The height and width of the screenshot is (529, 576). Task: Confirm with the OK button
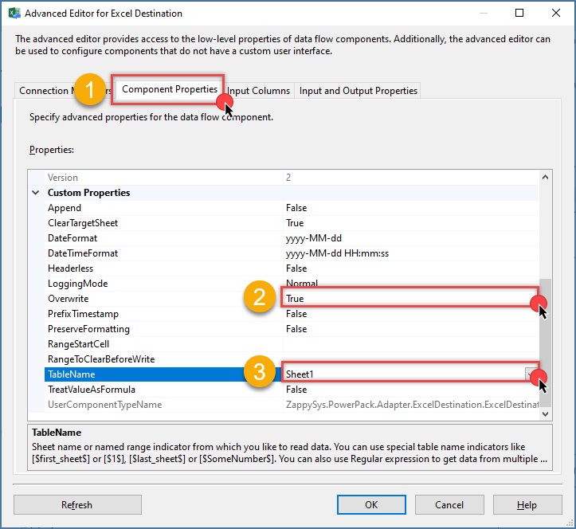371,504
